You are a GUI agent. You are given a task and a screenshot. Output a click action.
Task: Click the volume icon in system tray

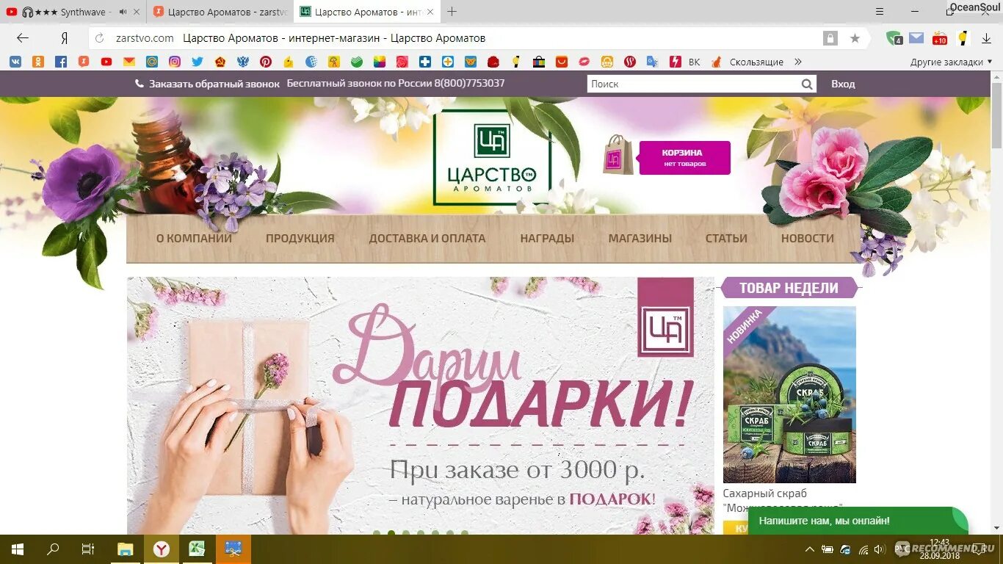click(880, 549)
